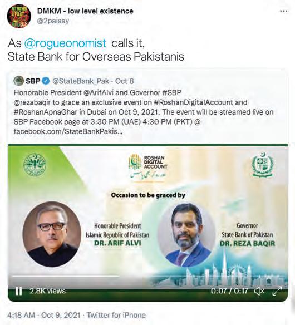Click the Pakistan government crest emblem

pos(263,165)
